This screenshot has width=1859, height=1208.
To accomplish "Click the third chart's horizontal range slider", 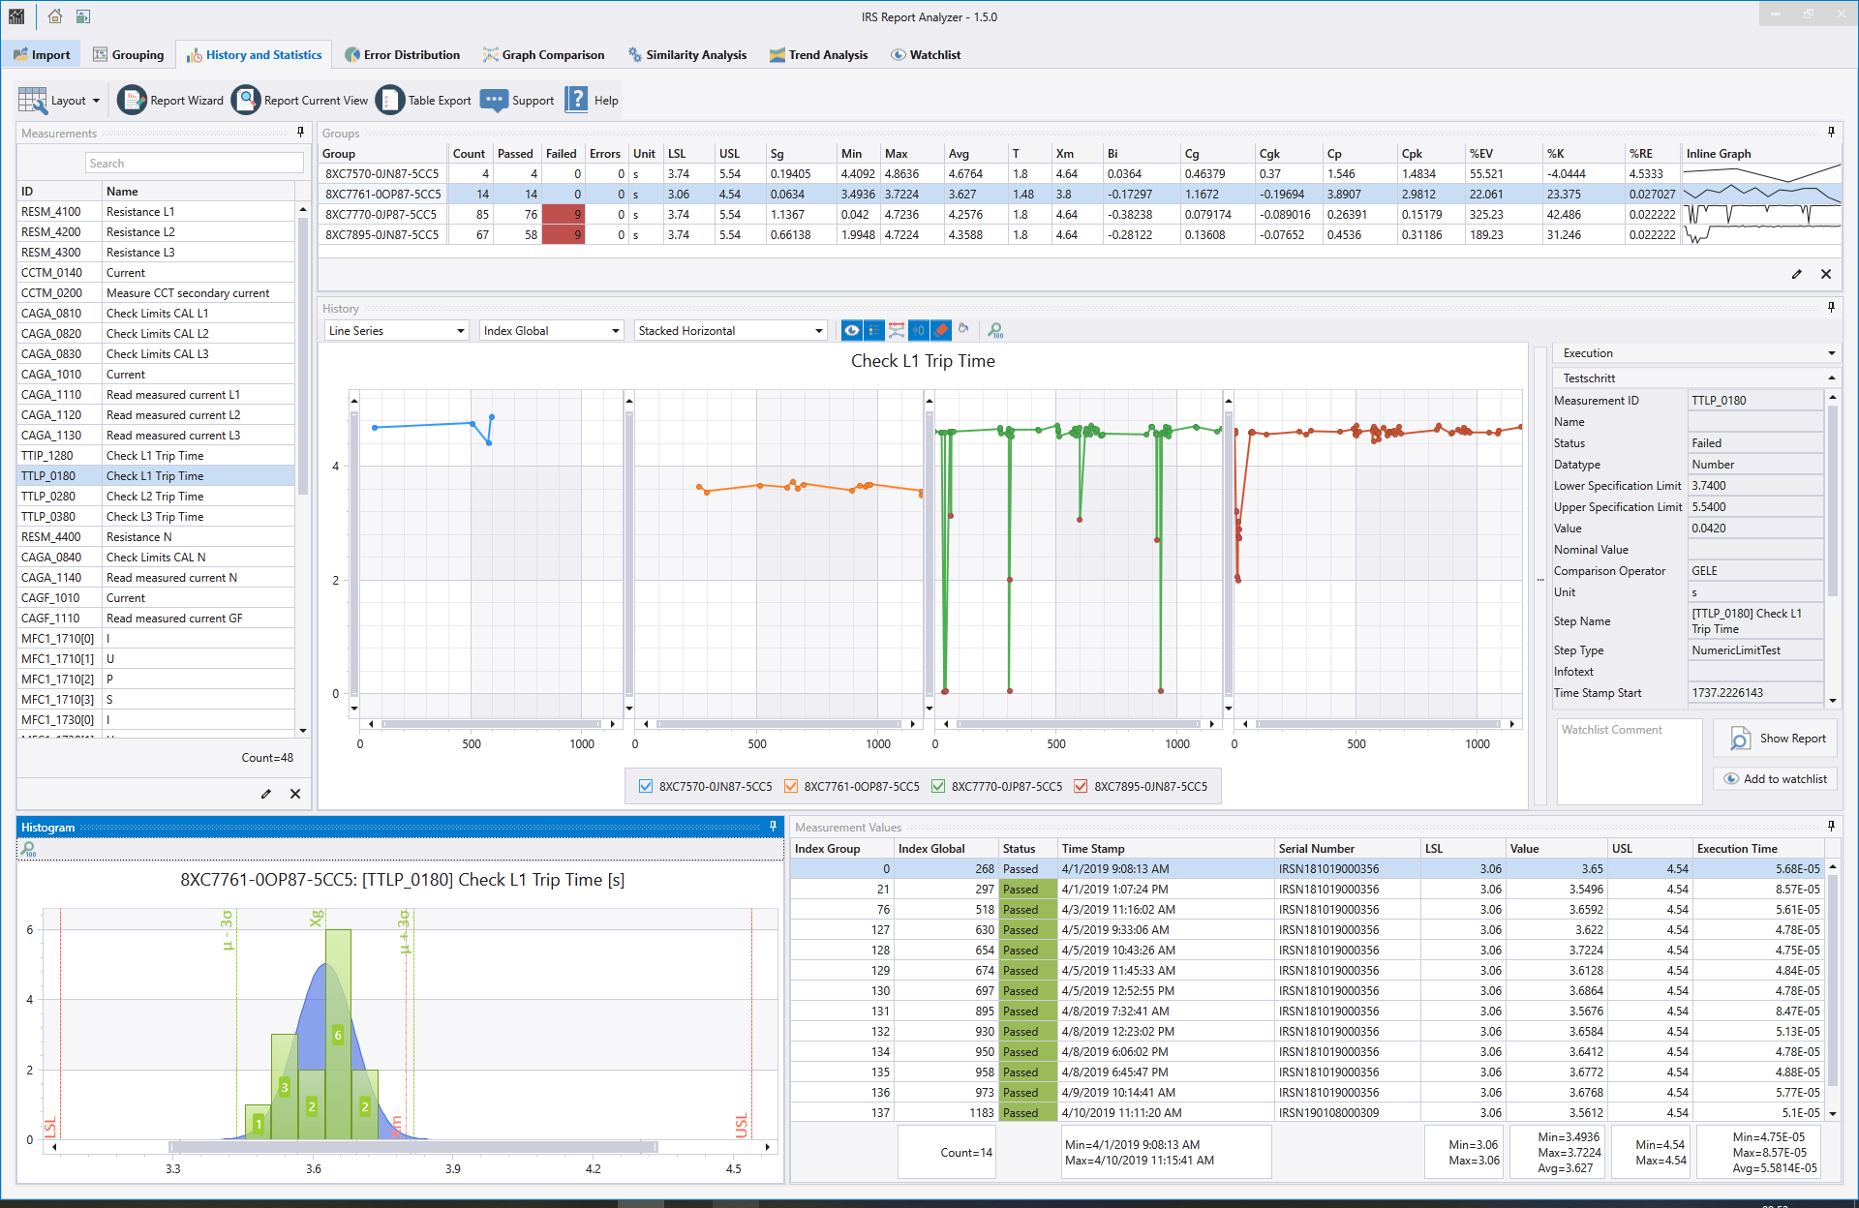I will tap(1080, 724).
